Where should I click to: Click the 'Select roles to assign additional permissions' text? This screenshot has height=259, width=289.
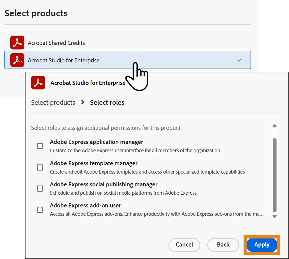(x=106, y=128)
